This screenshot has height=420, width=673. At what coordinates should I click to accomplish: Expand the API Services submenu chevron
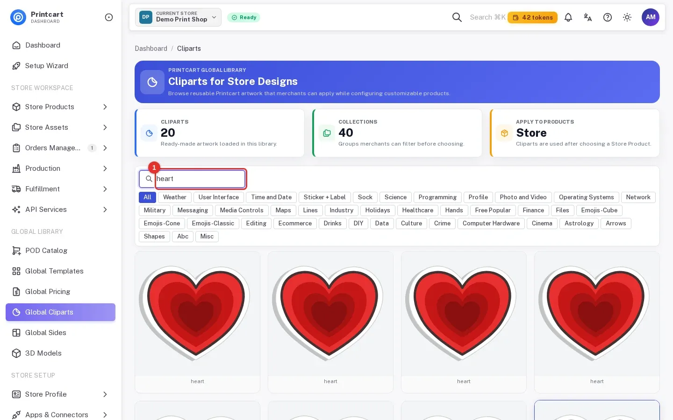click(x=105, y=210)
